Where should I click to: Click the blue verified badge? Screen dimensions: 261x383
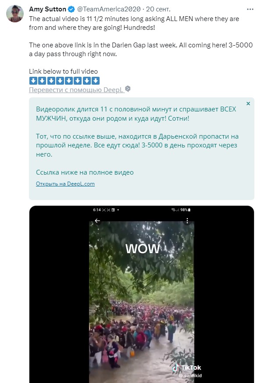click(x=72, y=9)
